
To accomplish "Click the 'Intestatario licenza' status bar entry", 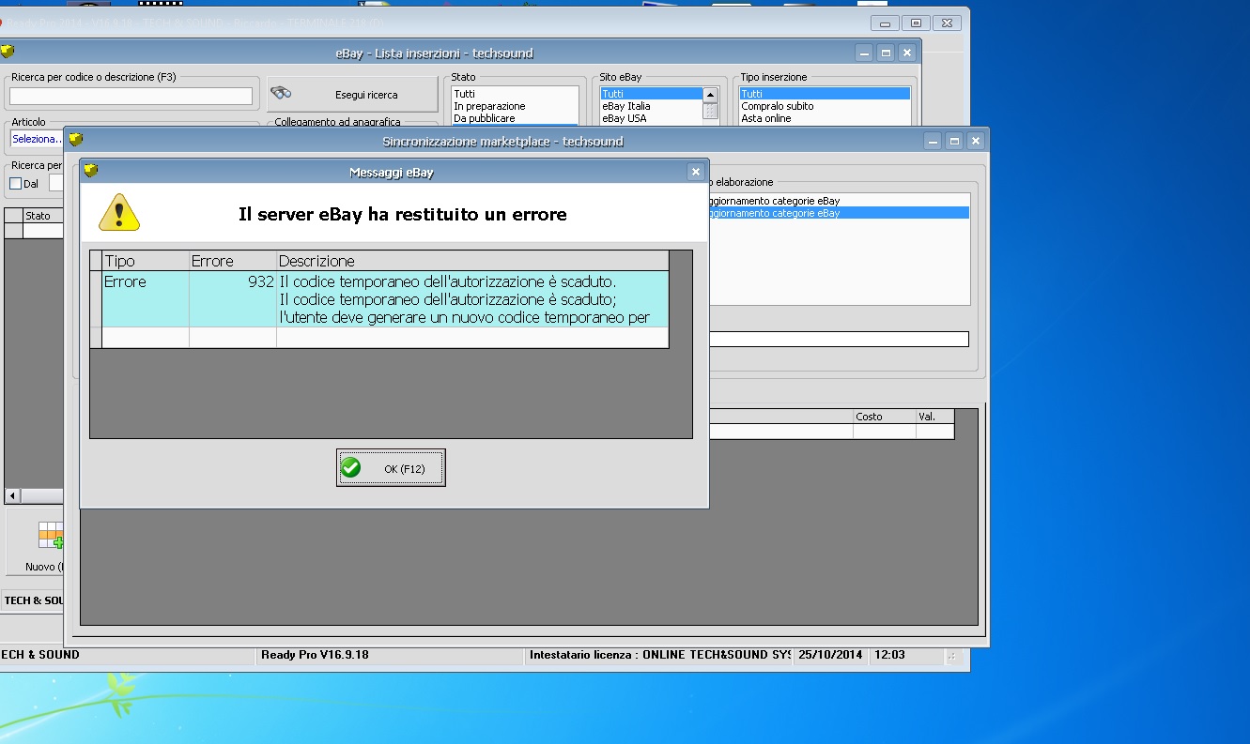I will (x=658, y=655).
